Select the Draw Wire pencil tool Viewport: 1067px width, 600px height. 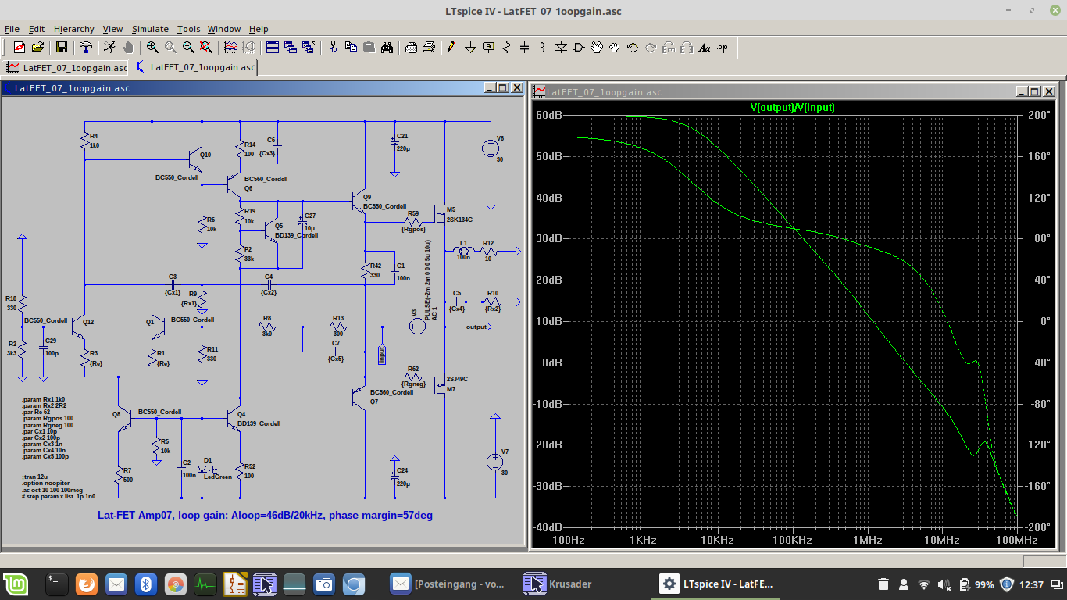pyautogui.click(x=453, y=48)
